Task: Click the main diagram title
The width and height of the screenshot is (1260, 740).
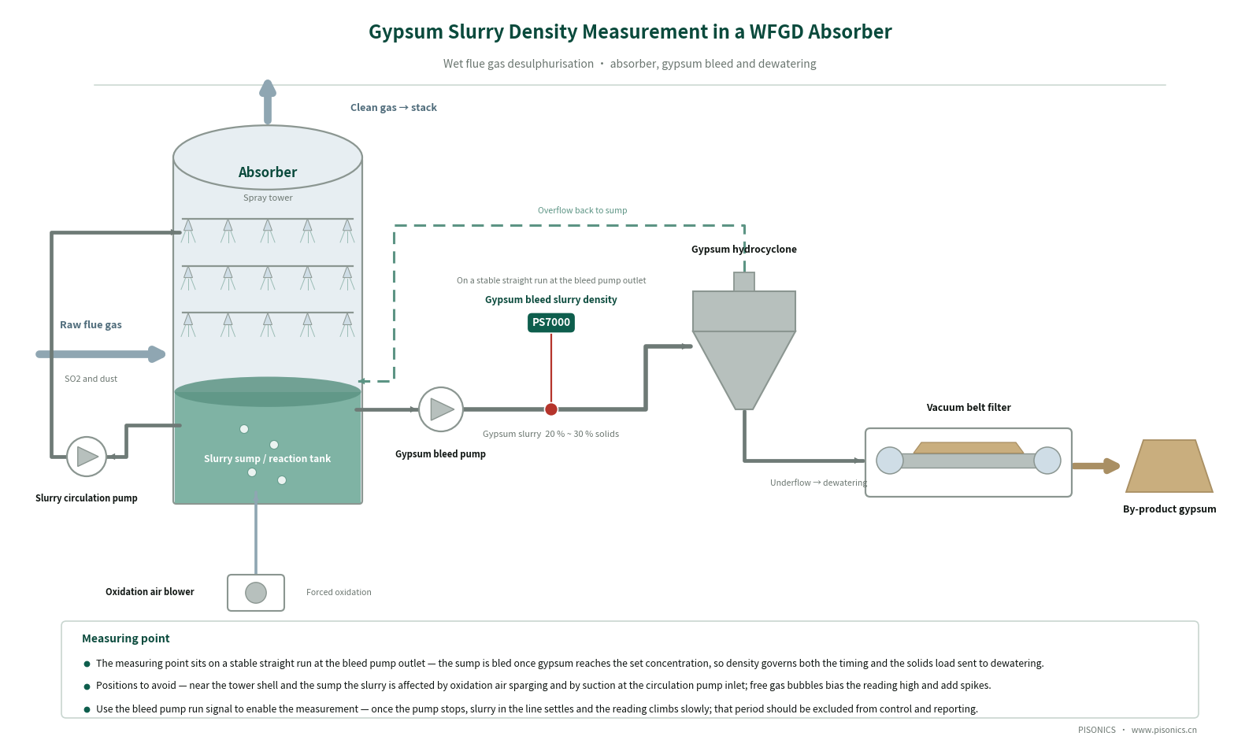Action: pos(630,31)
